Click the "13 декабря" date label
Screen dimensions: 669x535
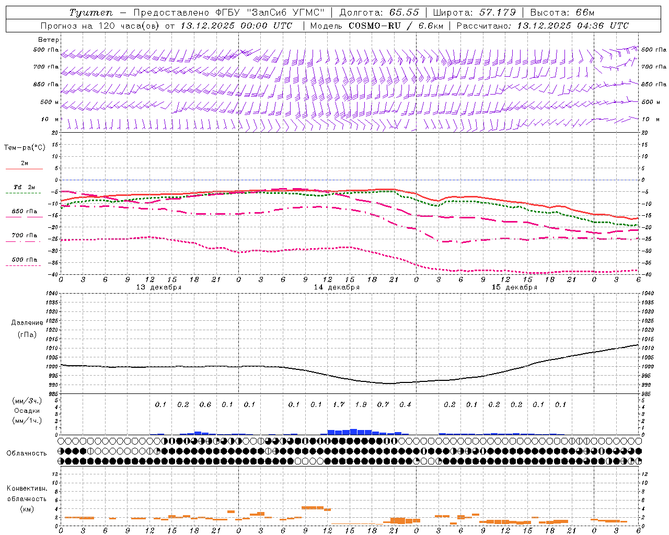point(159,287)
